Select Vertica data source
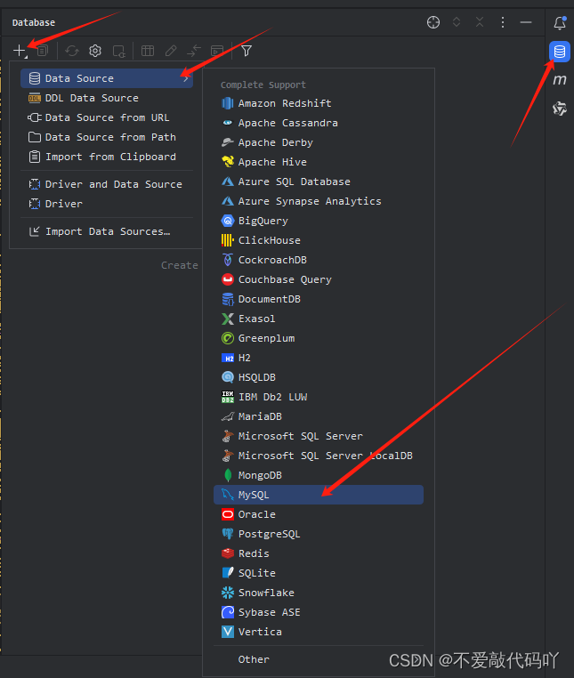Screen dimensions: 574x678 tap(319, 632)
